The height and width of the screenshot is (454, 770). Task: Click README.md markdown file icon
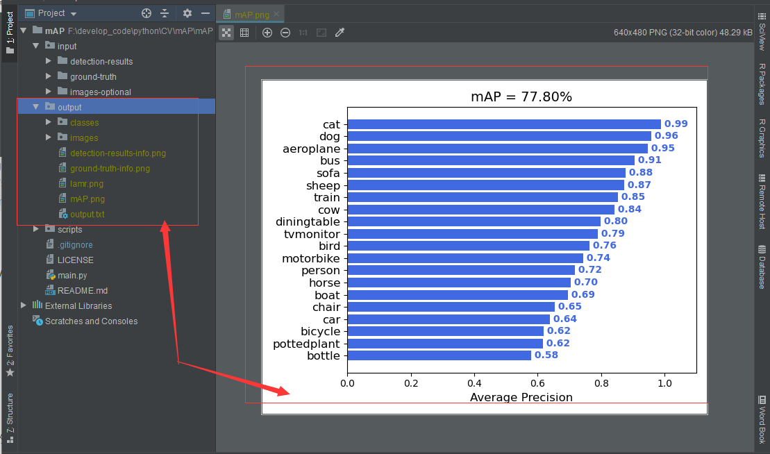pyautogui.click(x=50, y=290)
